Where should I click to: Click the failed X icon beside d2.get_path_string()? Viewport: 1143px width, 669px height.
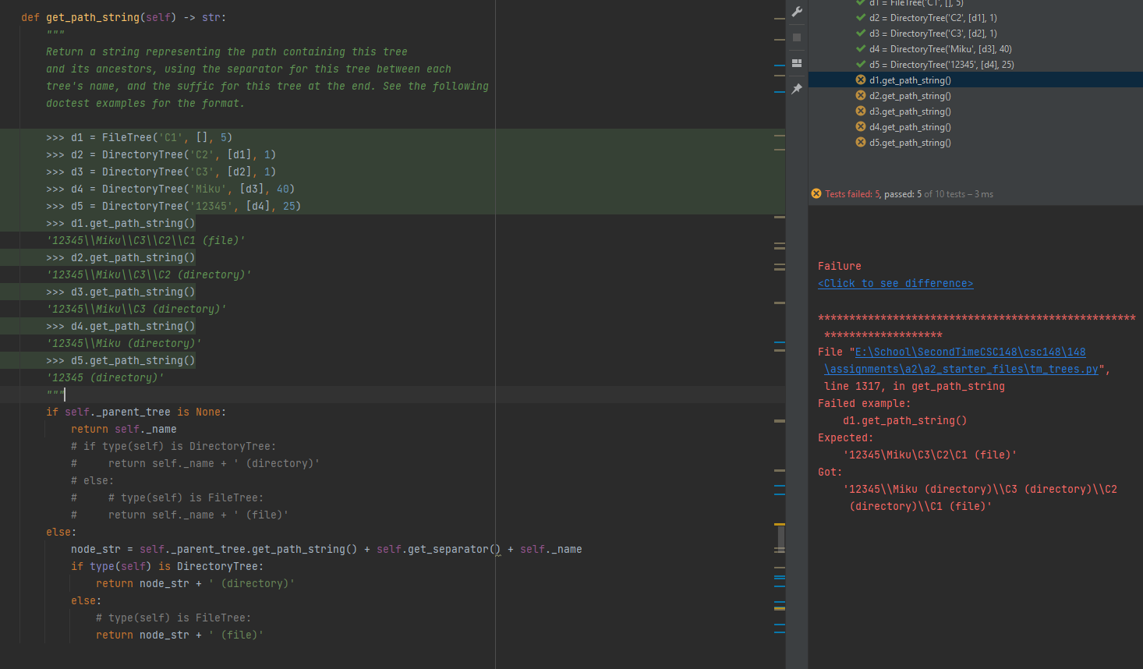859,95
